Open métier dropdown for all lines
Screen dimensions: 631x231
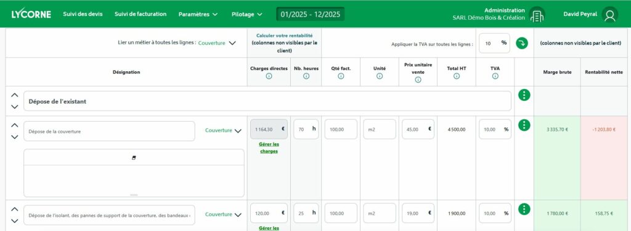point(217,43)
